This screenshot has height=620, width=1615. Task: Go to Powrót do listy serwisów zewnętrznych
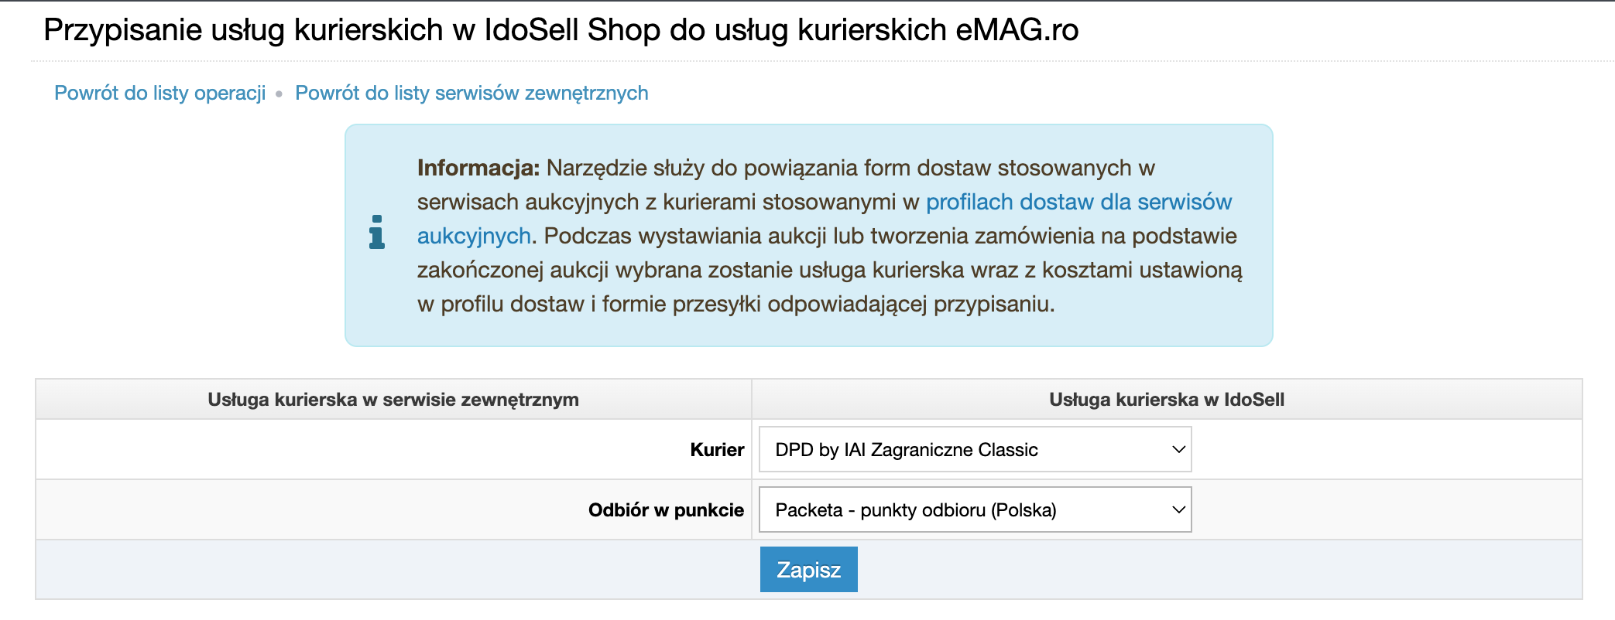pos(471,93)
